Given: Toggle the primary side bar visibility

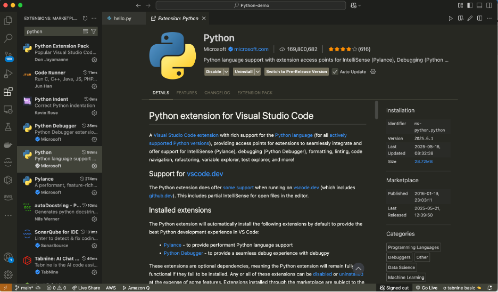Looking at the screenshot, I should (470, 5).
